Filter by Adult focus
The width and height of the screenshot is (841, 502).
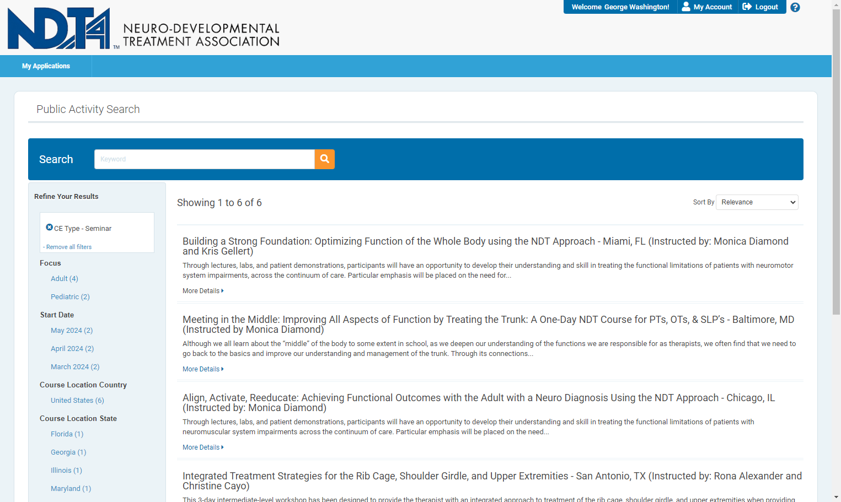[65, 279]
